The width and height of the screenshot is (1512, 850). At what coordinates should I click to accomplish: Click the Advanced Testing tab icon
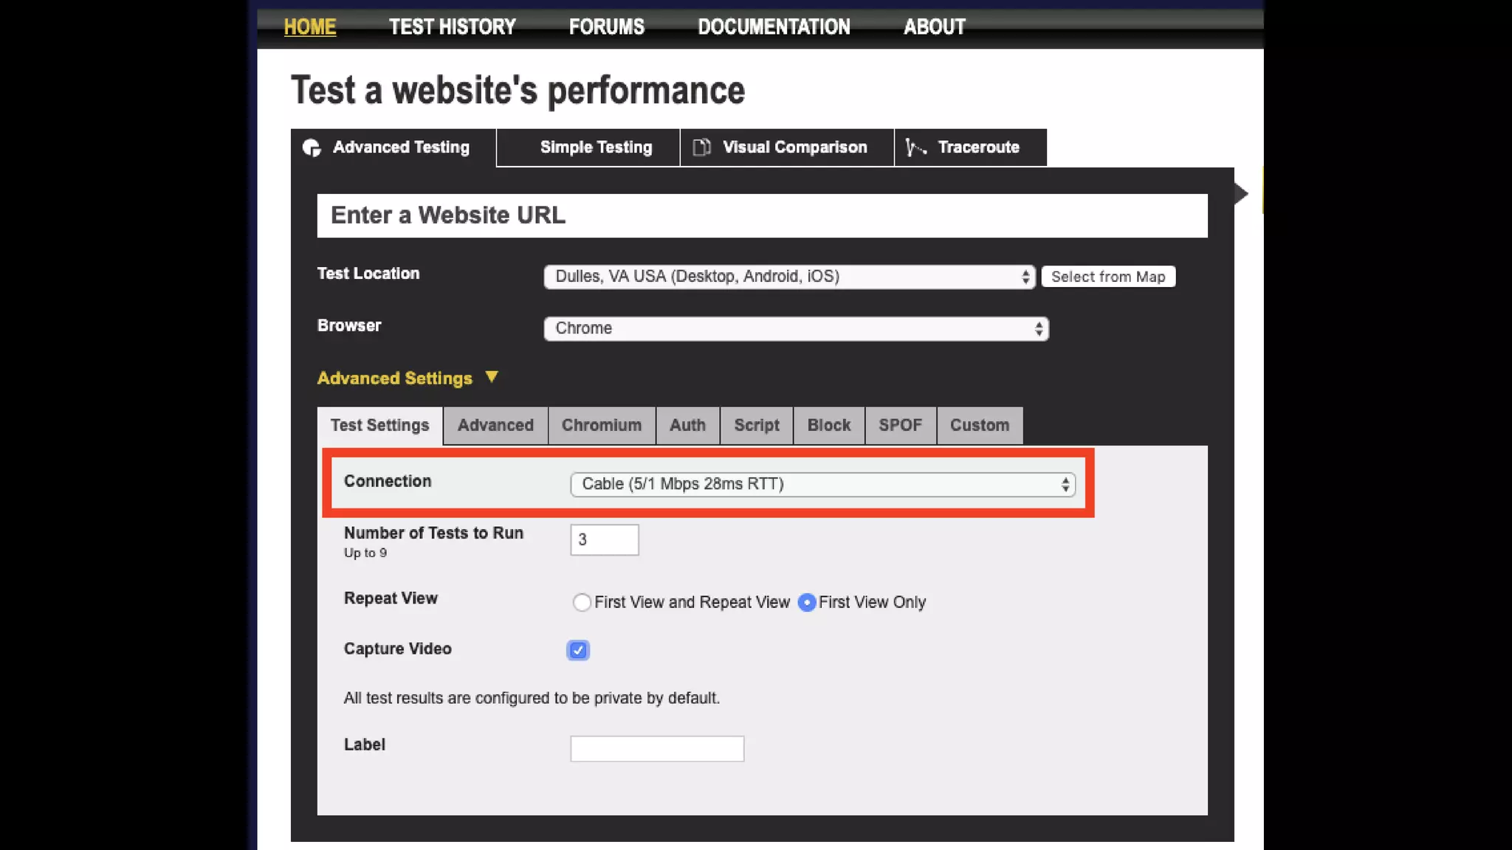[x=312, y=148]
